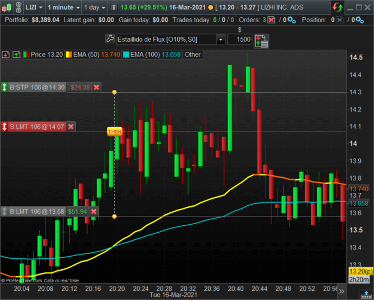Click the red-green trading refresh icon
The image size is (374, 300).
point(338,7)
